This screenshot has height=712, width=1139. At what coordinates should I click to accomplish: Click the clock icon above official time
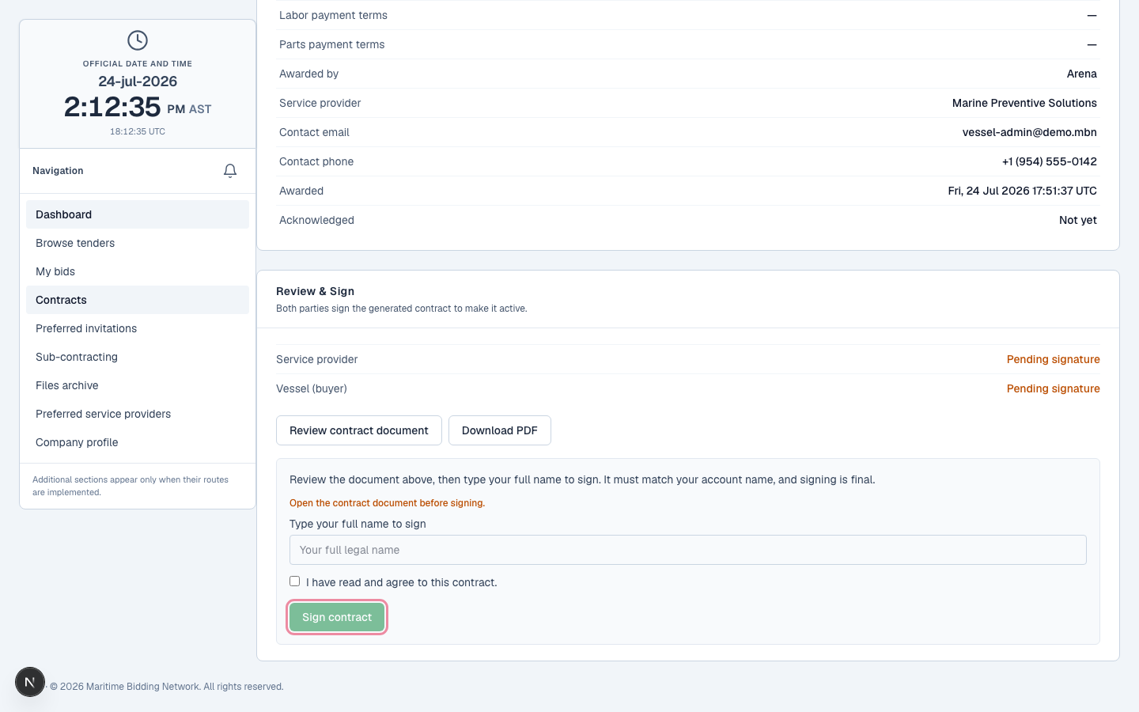138,40
